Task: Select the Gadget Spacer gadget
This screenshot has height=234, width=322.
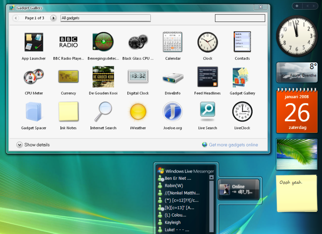Action: coord(34,111)
